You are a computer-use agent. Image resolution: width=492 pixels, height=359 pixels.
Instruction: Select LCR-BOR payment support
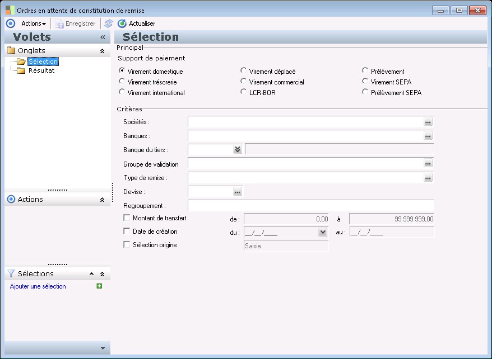[244, 92]
